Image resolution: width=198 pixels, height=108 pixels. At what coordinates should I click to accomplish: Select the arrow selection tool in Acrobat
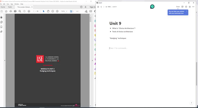(x=44, y=11)
